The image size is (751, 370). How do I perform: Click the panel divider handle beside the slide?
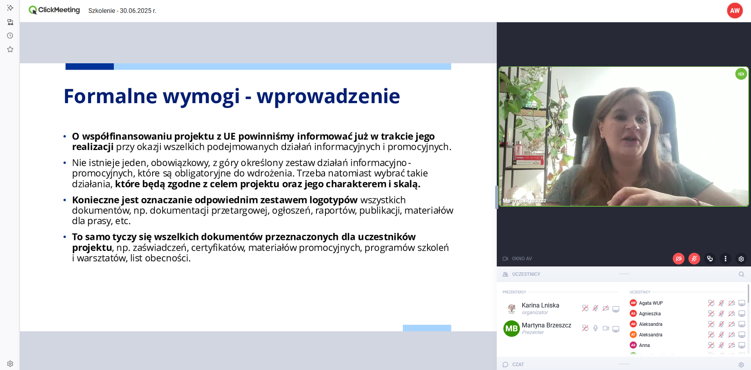coord(497,197)
